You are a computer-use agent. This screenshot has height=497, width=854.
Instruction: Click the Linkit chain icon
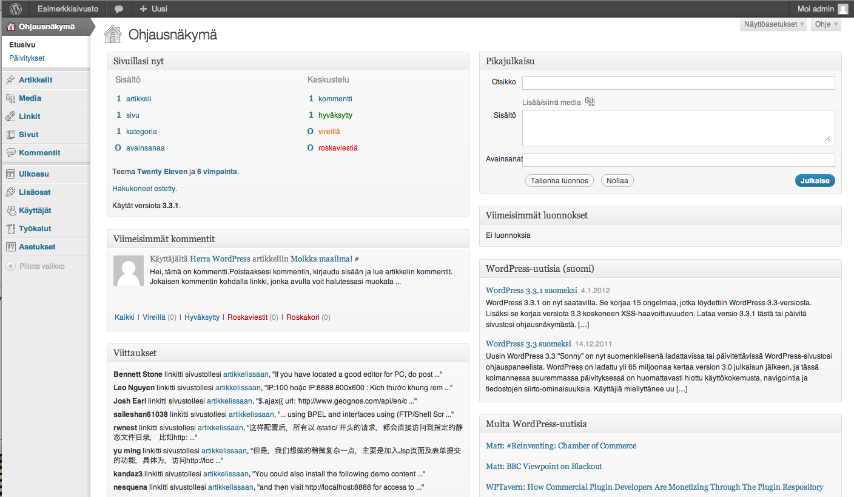(10, 117)
